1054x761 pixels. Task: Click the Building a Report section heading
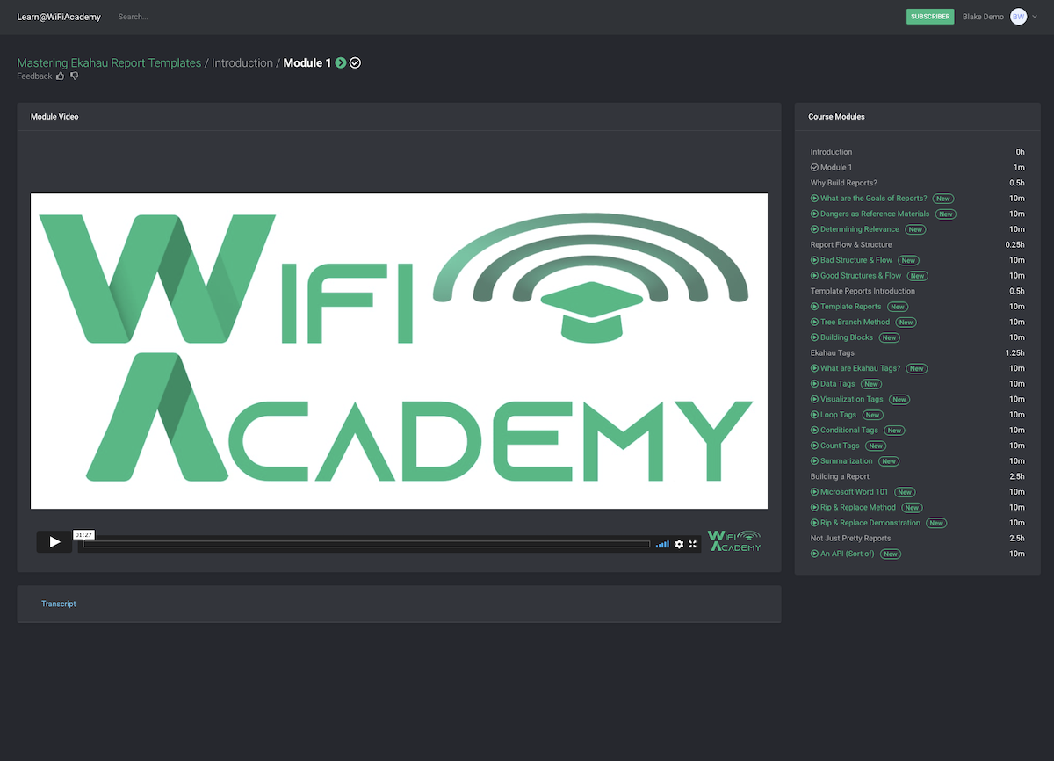(x=840, y=476)
